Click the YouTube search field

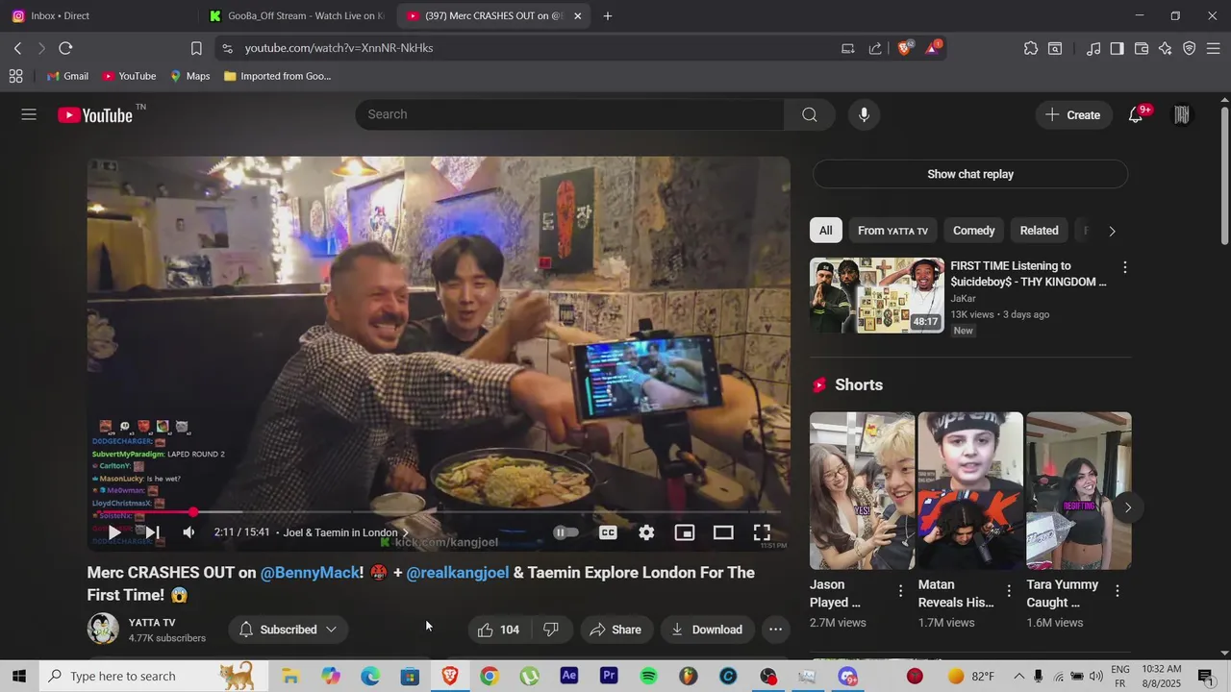click(x=569, y=114)
